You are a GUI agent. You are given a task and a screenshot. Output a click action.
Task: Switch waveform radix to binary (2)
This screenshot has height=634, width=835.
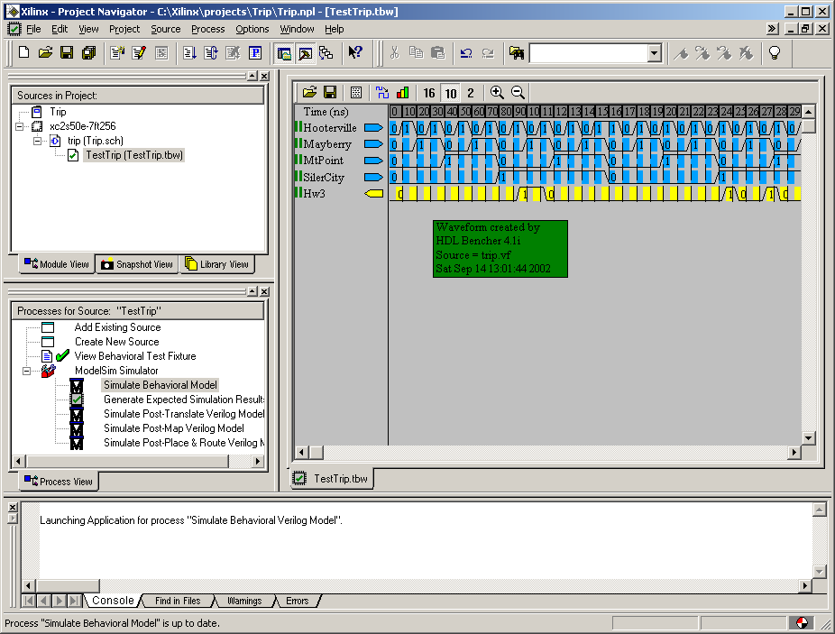pyautogui.click(x=470, y=93)
